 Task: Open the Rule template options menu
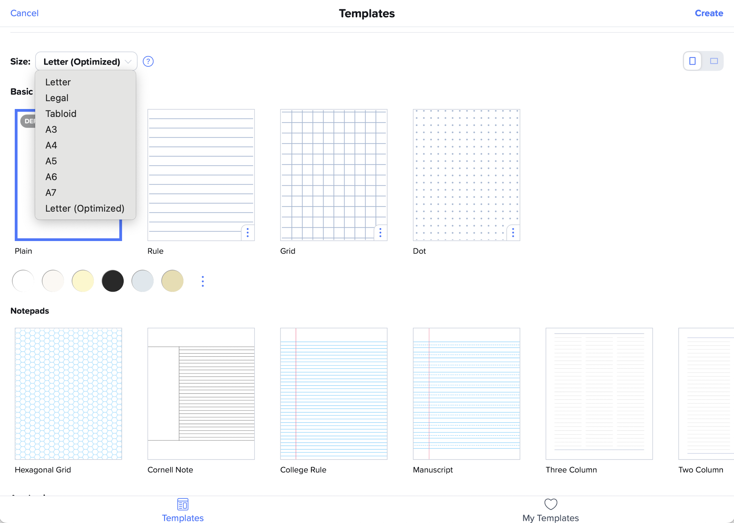(248, 233)
